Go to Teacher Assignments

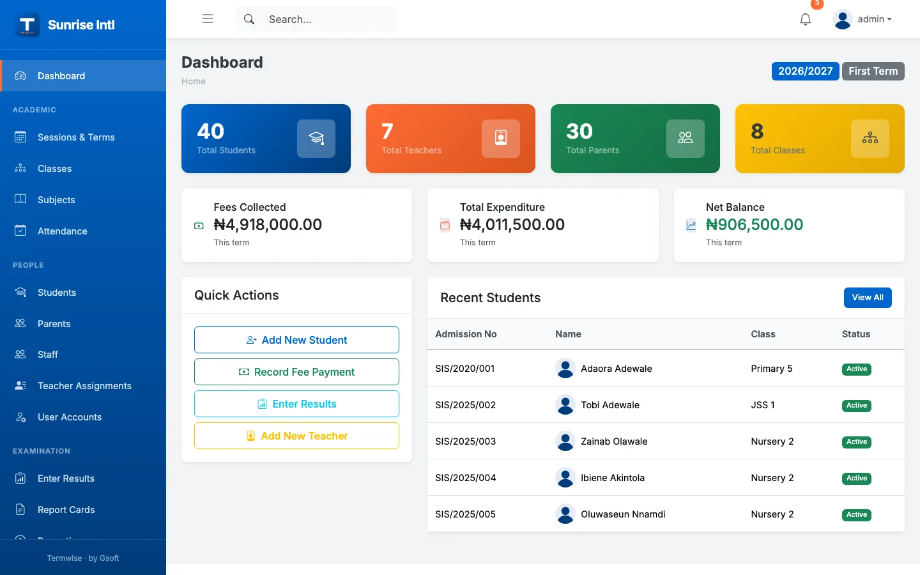tap(83, 386)
